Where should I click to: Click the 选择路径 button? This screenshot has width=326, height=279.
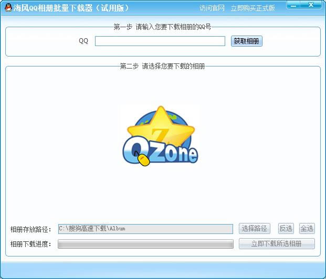click(x=255, y=228)
